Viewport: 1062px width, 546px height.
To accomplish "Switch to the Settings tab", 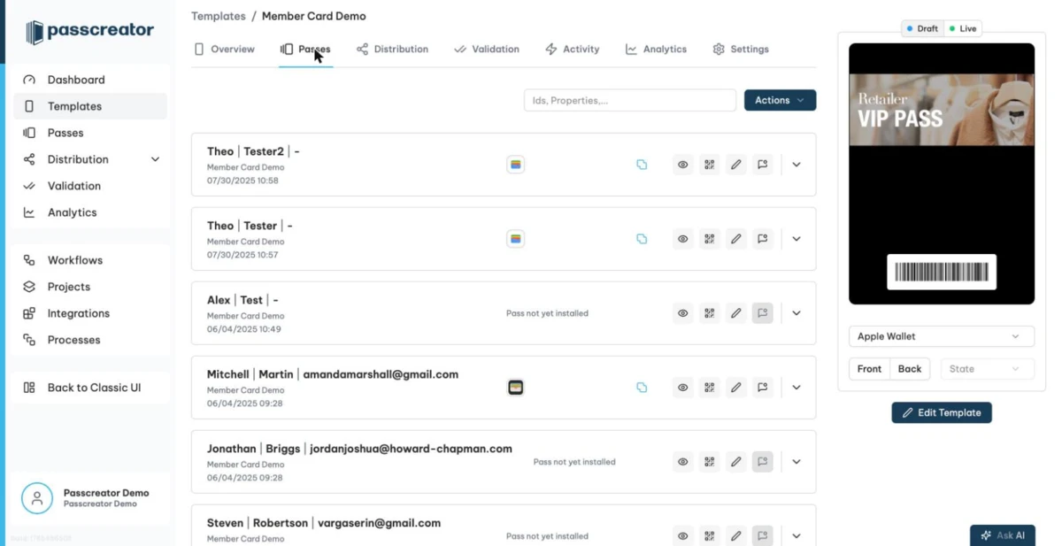I will click(x=741, y=50).
